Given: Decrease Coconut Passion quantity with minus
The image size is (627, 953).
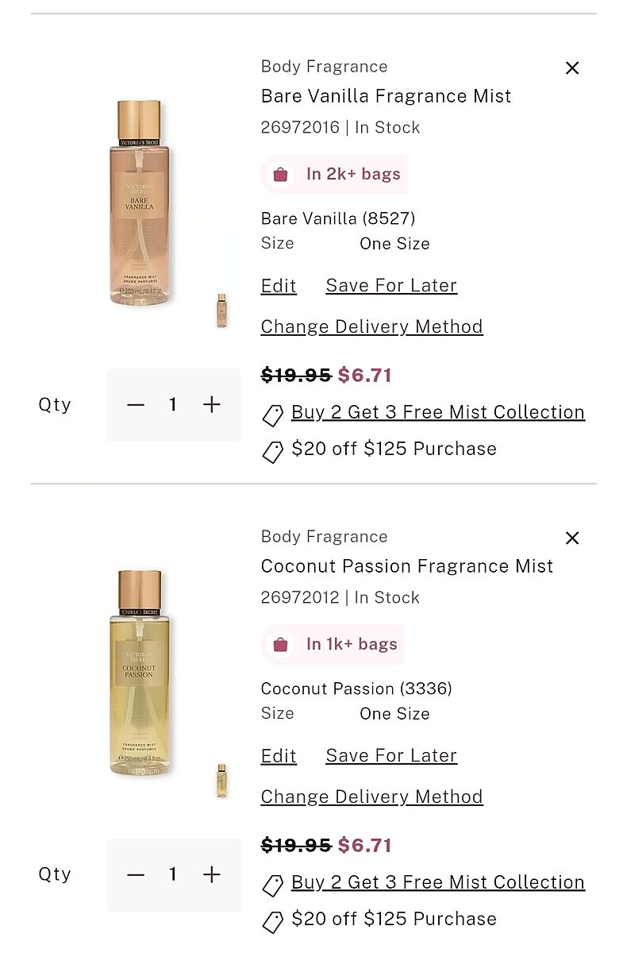Looking at the screenshot, I should click(136, 875).
